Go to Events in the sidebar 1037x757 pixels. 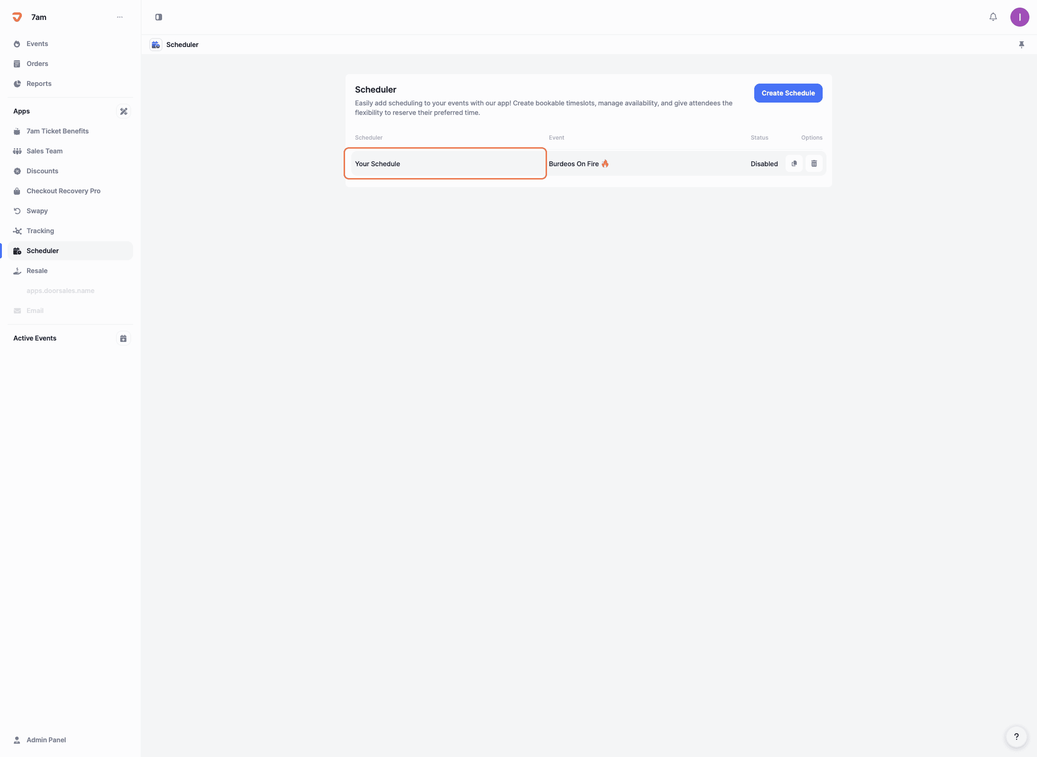click(x=37, y=44)
